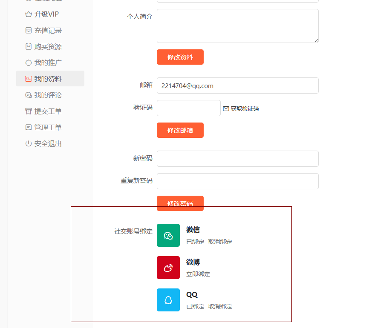Click the 修改密码 button

coord(180,203)
